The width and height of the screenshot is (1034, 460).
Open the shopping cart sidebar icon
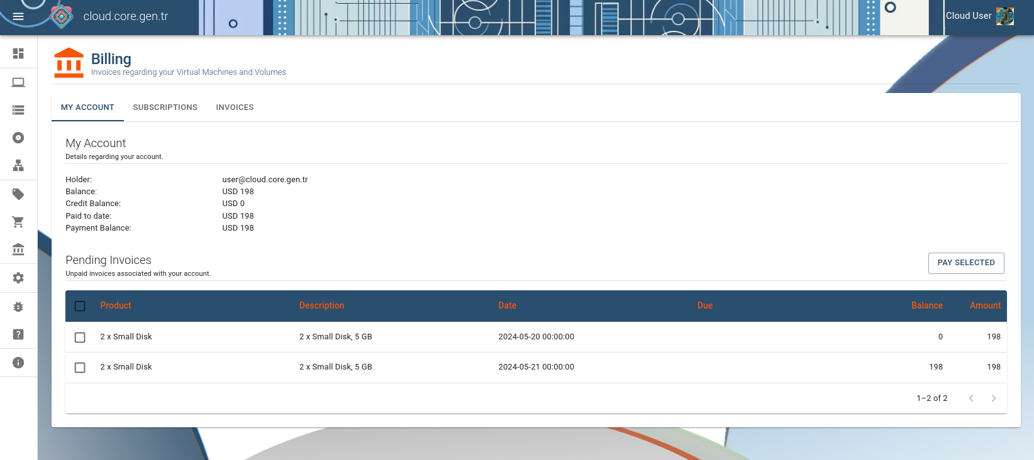pyautogui.click(x=18, y=222)
